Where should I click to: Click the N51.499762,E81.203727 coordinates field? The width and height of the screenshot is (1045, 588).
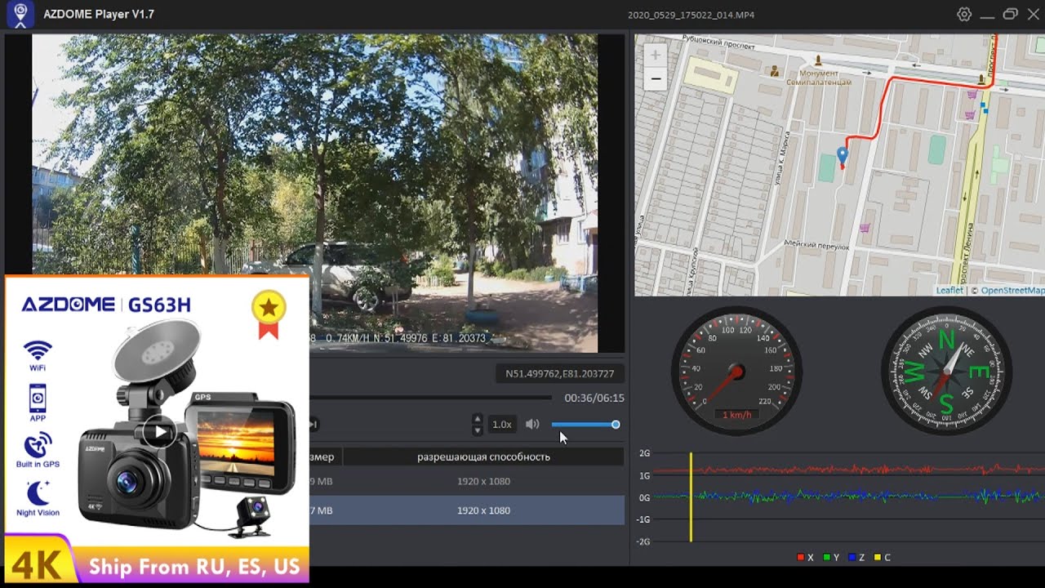560,374
